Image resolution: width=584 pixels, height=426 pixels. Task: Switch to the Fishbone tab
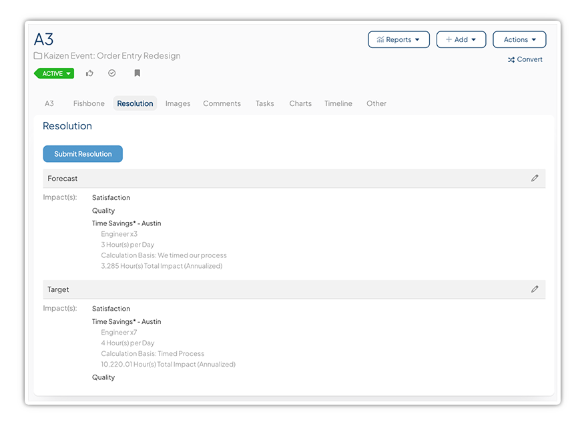tap(89, 104)
